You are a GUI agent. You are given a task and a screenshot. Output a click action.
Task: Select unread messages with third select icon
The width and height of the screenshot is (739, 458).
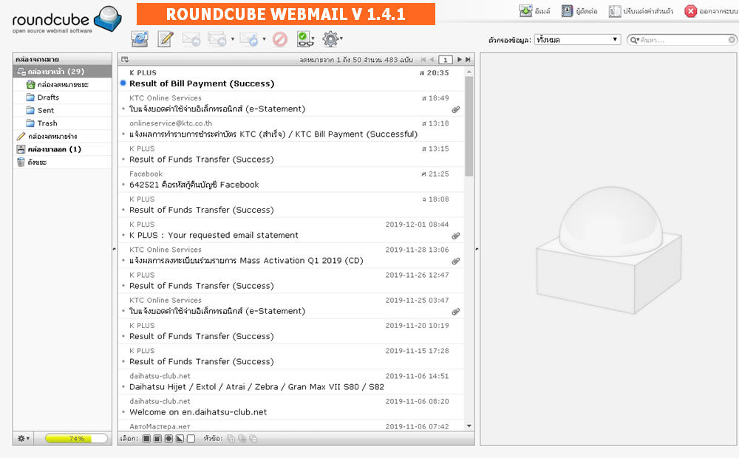(168, 439)
